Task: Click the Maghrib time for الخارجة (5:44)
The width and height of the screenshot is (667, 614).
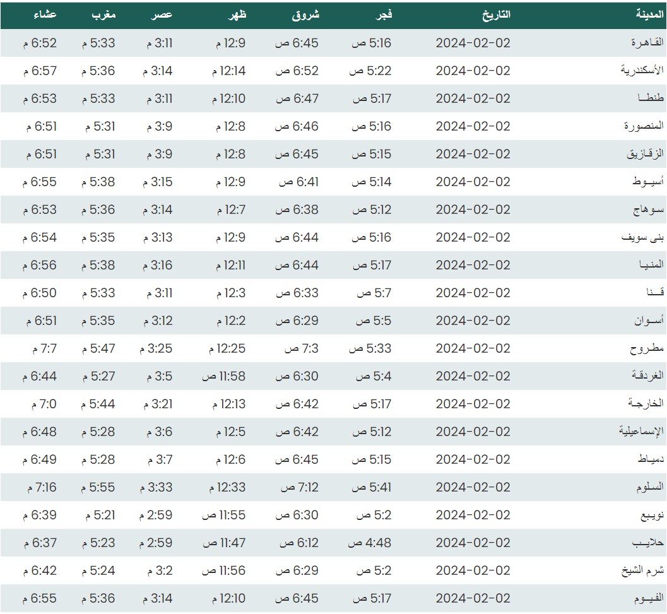Action: click(98, 404)
